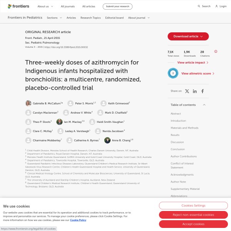The height and width of the screenshot is (231, 231).
Task: Share article on Facebook
Action: [203, 91]
